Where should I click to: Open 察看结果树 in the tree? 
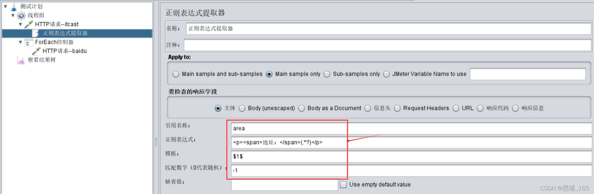(42, 60)
